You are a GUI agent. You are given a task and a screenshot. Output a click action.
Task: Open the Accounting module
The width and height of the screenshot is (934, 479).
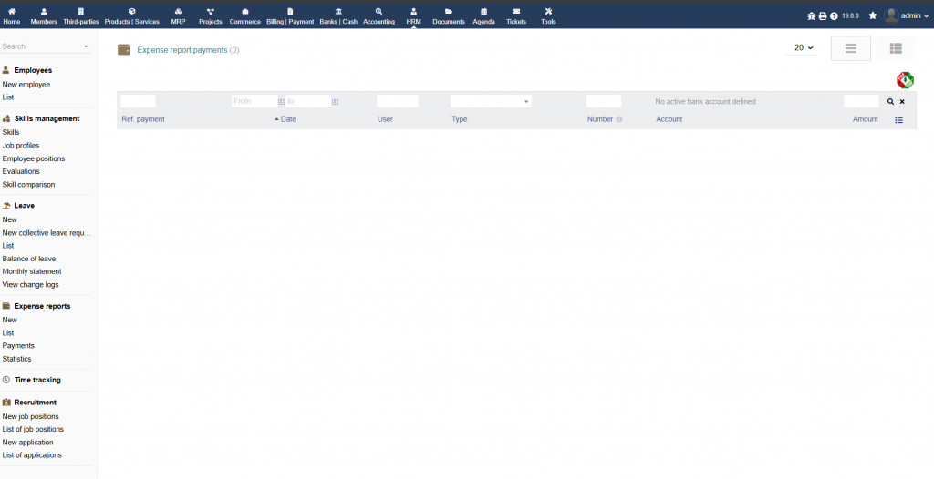(379, 16)
